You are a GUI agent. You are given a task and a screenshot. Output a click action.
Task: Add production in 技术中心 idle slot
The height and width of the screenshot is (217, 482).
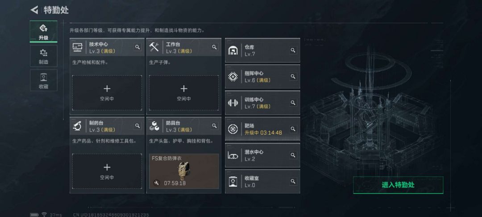107,93
